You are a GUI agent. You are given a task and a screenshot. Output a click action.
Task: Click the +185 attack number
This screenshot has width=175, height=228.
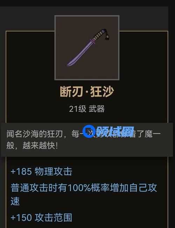(x=21, y=172)
